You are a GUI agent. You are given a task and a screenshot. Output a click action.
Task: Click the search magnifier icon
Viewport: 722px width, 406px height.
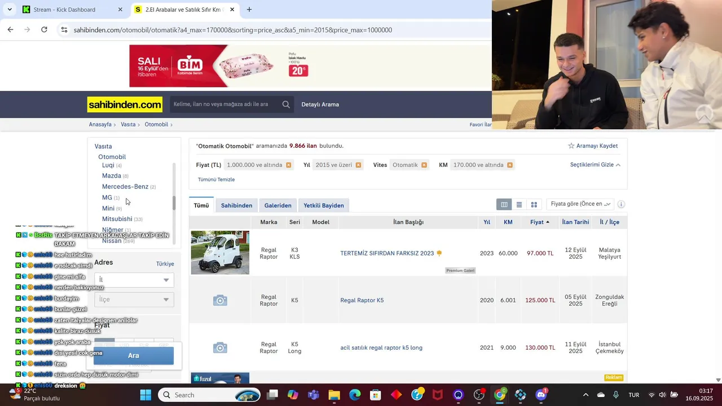[286, 104]
